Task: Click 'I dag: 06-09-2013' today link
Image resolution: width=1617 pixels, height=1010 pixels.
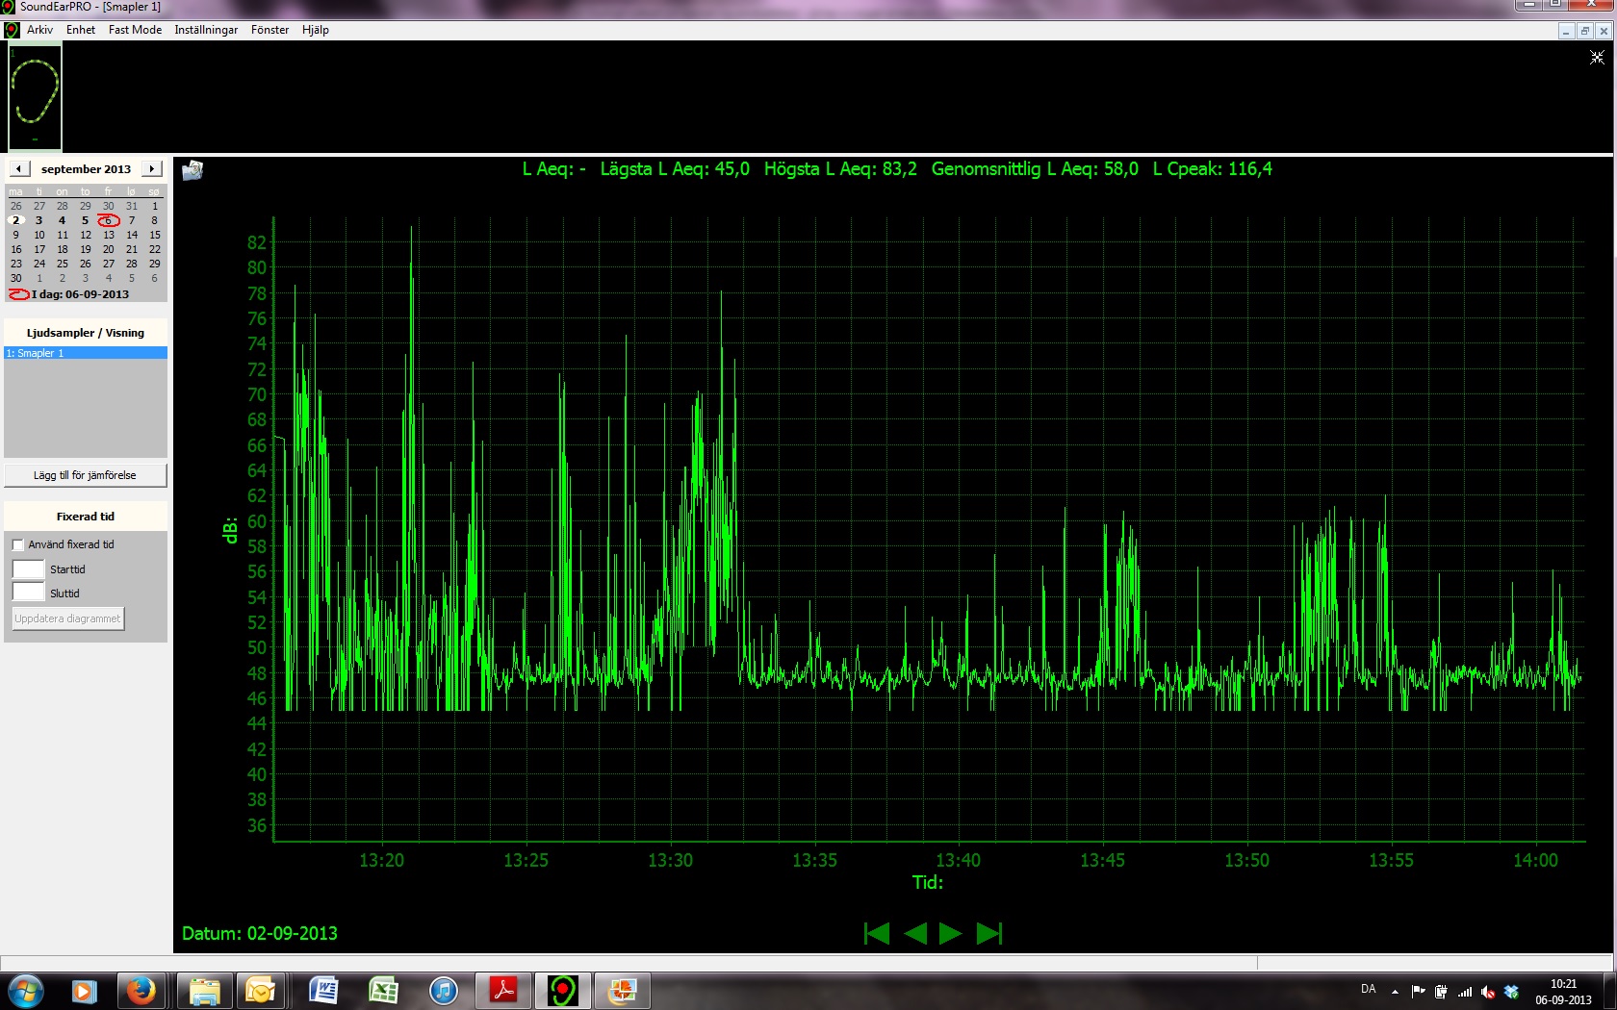Action: click(x=80, y=294)
